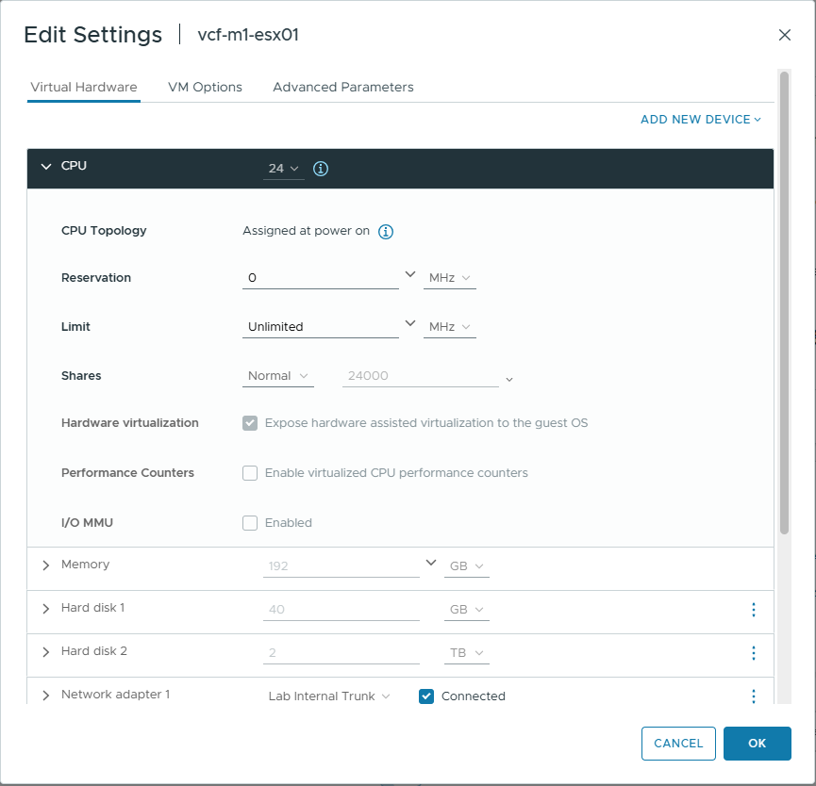
Task: Open the Add New Device menu
Action: [701, 120]
